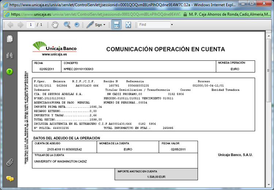Click the concept NºREC:201101130913
Screen dimensions: 274x190
click(x=79, y=69)
